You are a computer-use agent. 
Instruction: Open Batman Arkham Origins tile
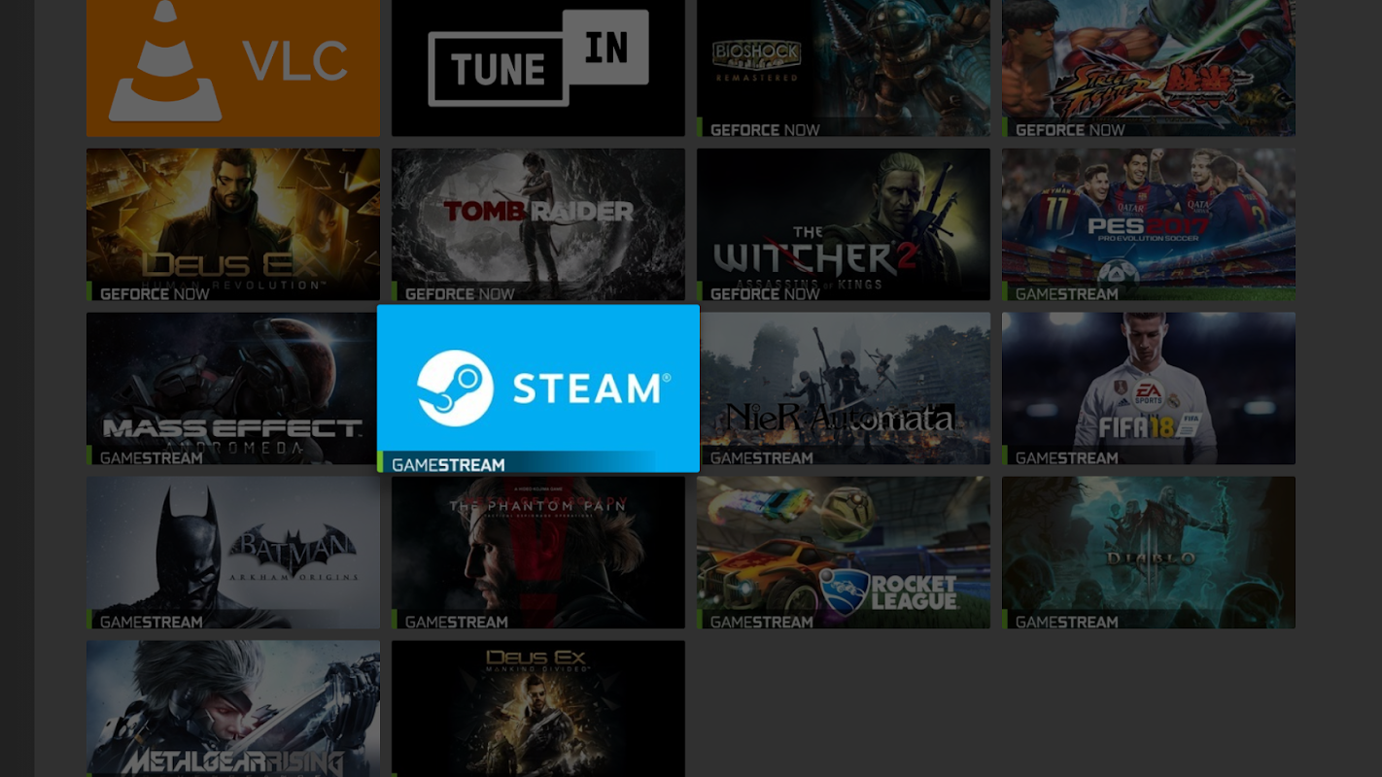click(233, 553)
